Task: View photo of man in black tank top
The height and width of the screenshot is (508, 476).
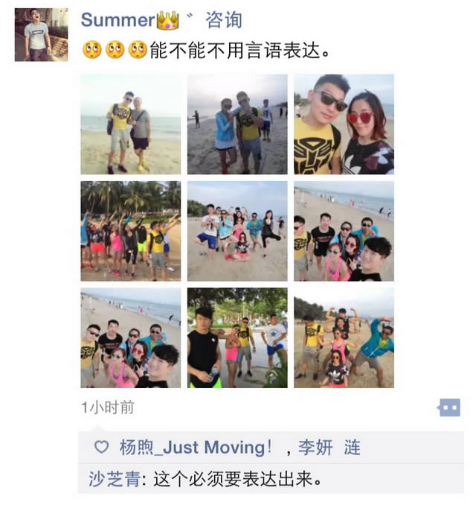Action: click(237, 338)
